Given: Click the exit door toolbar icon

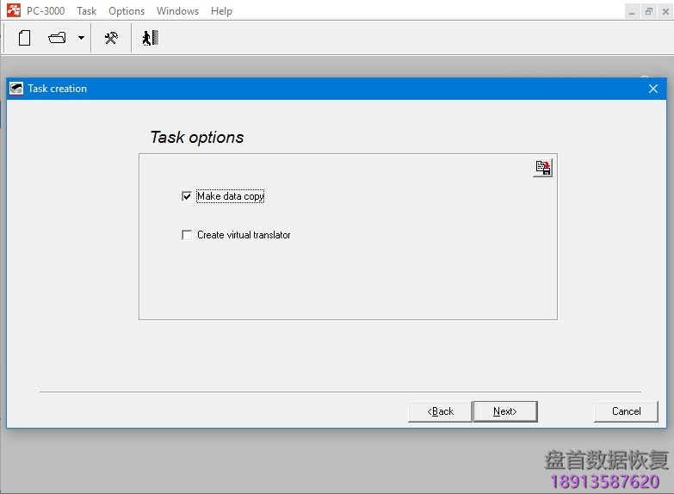Looking at the screenshot, I should [150, 38].
